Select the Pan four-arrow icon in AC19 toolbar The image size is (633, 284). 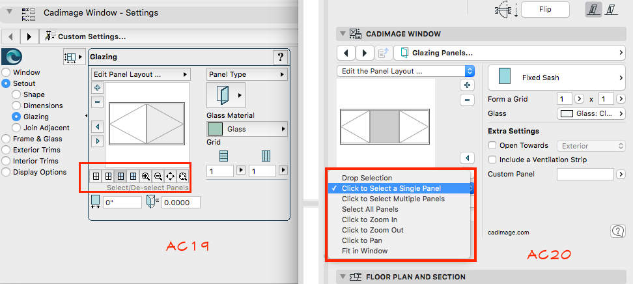tap(171, 176)
